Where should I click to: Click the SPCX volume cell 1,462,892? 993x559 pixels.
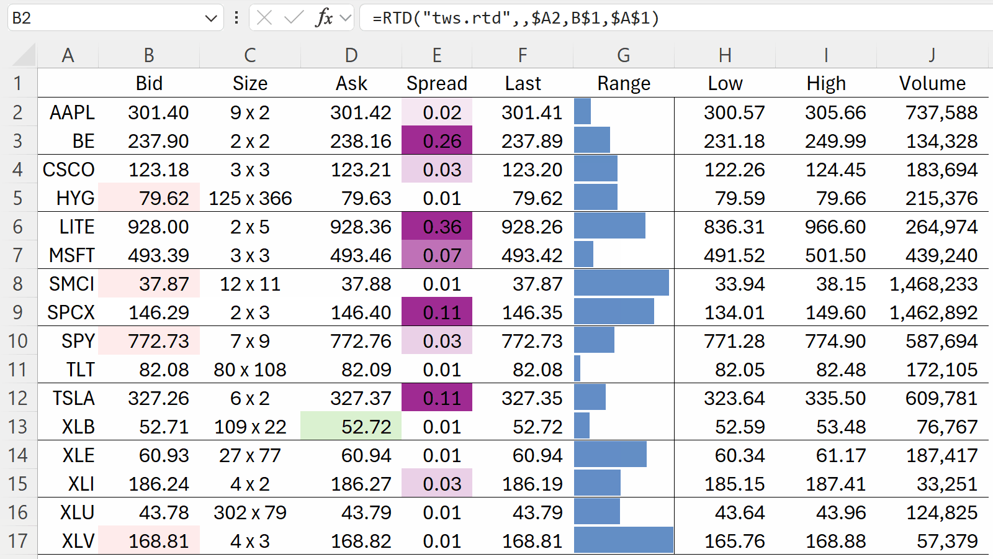point(932,312)
